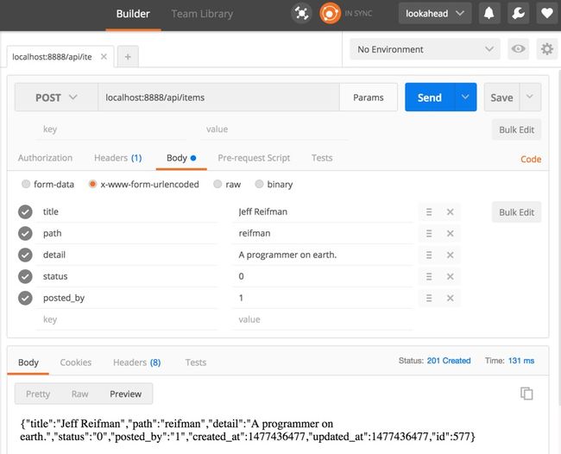Screen dimensions: 561x454
Task: Uncheck the detail parameter
Action: point(25,255)
